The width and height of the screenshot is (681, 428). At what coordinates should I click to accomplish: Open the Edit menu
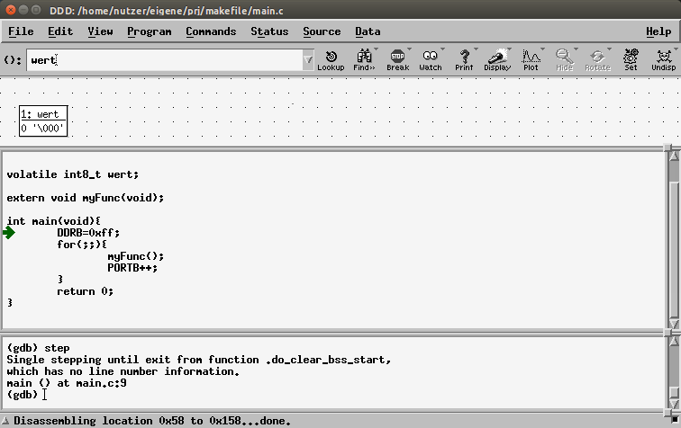coord(60,31)
